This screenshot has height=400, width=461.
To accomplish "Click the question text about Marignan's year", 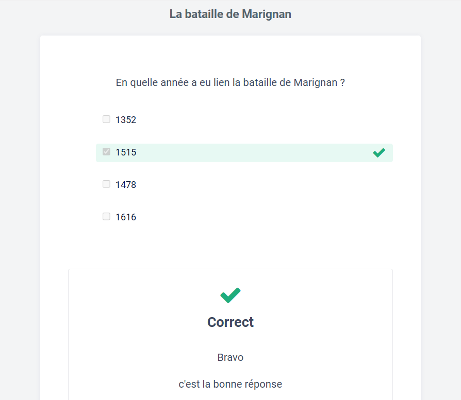I will point(230,82).
